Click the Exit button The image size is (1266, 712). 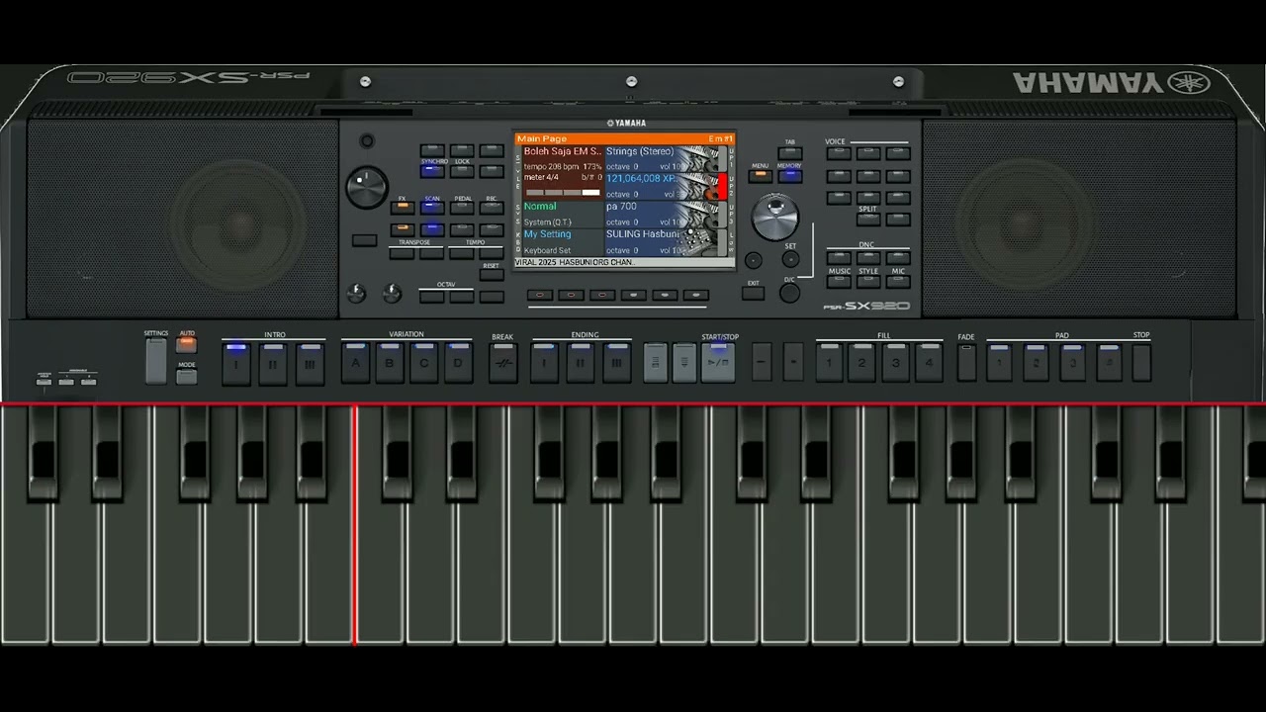[753, 293]
